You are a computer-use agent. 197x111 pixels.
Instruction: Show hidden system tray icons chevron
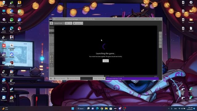tap(169, 109)
